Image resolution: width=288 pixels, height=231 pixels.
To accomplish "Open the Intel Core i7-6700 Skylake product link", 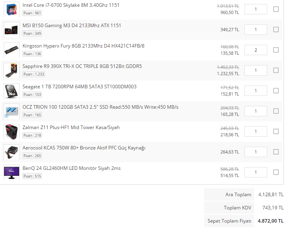I will click(71, 5).
